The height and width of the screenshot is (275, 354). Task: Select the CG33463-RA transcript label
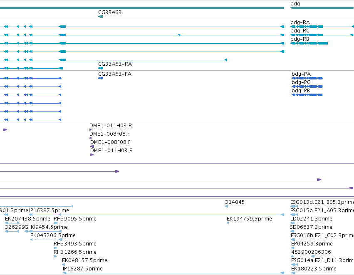pos(115,64)
